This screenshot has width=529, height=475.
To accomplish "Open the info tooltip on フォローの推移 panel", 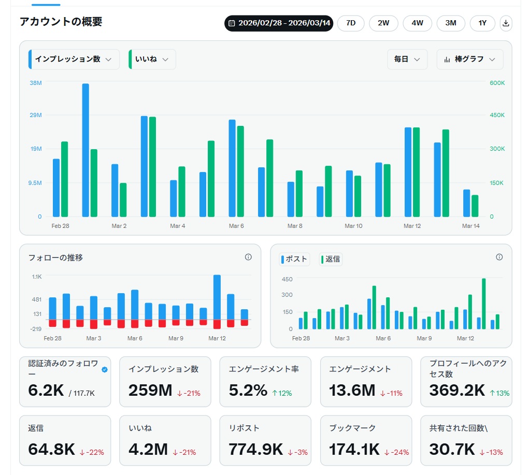I will pos(248,256).
